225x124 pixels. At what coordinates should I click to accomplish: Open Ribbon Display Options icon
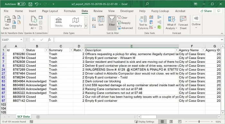195,4
